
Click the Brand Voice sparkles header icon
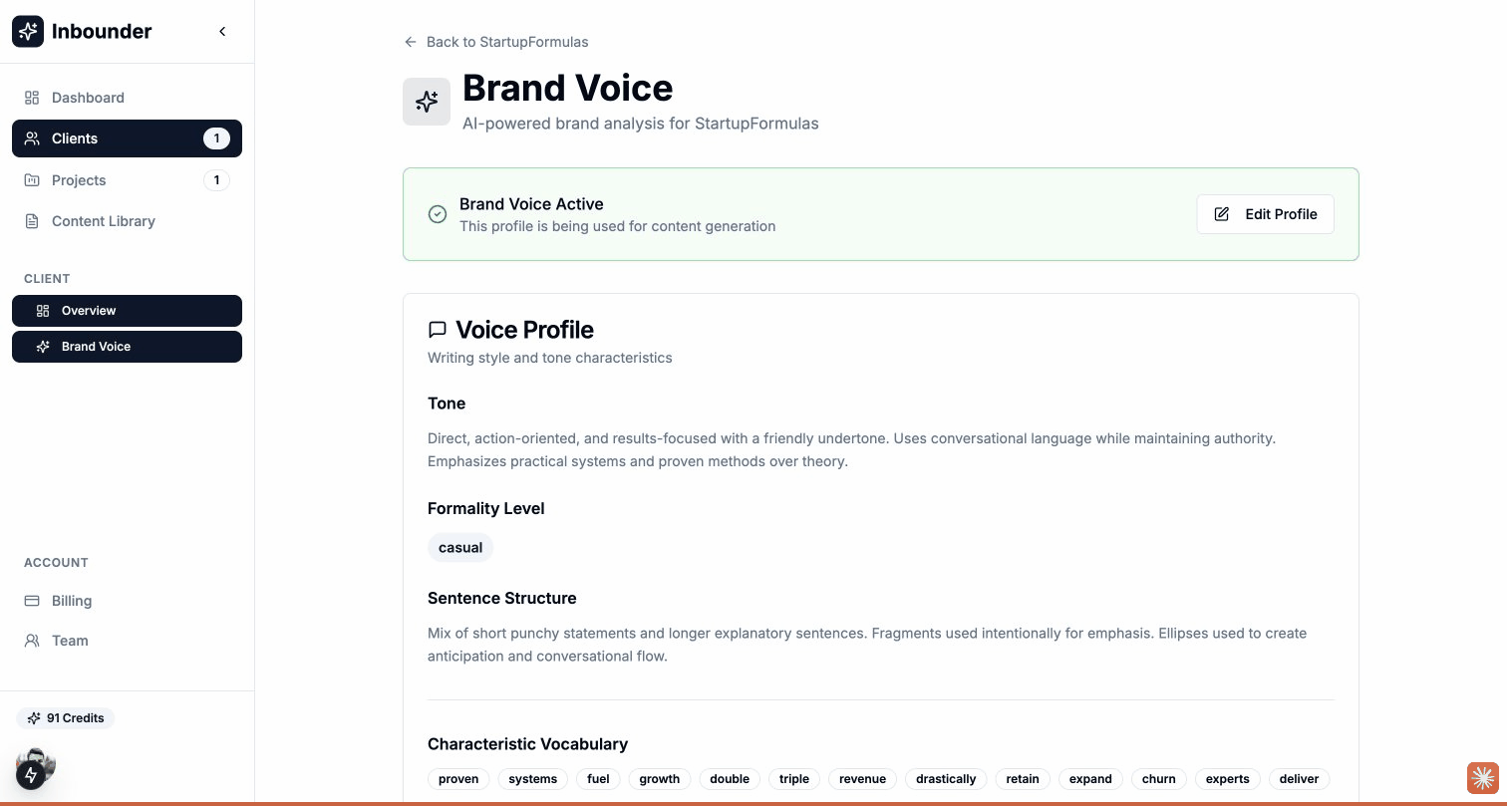(x=427, y=101)
